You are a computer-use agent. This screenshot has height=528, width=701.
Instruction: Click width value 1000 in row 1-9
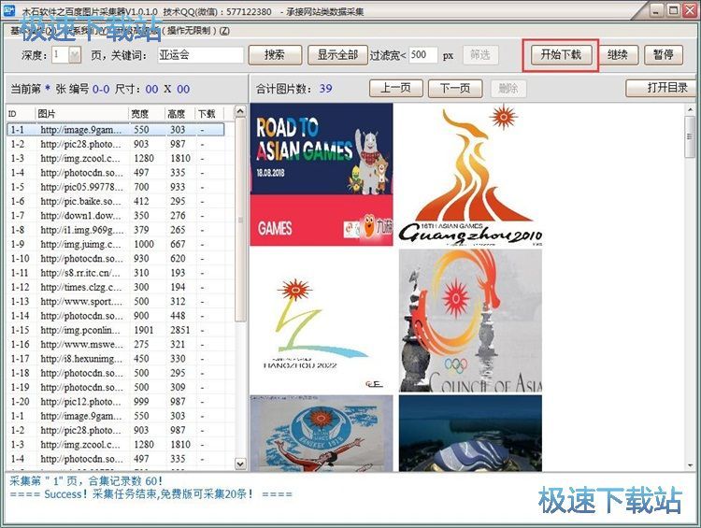click(x=144, y=244)
